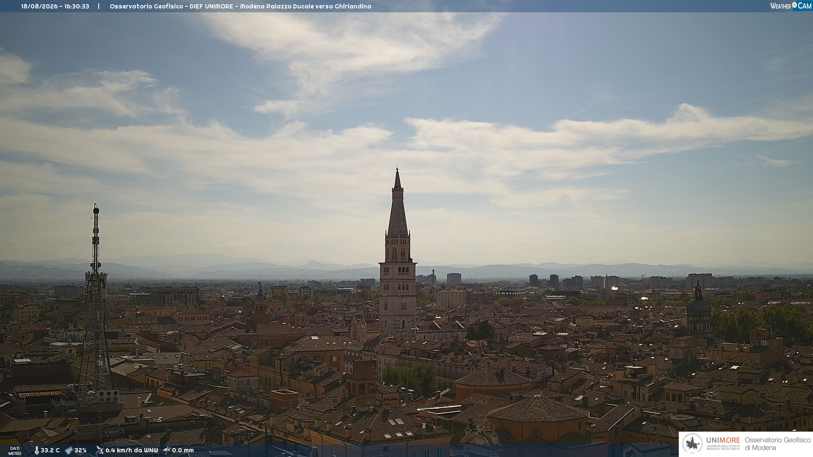Click the UNIMORE horseman seal emblem

click(x=692, y=444)
